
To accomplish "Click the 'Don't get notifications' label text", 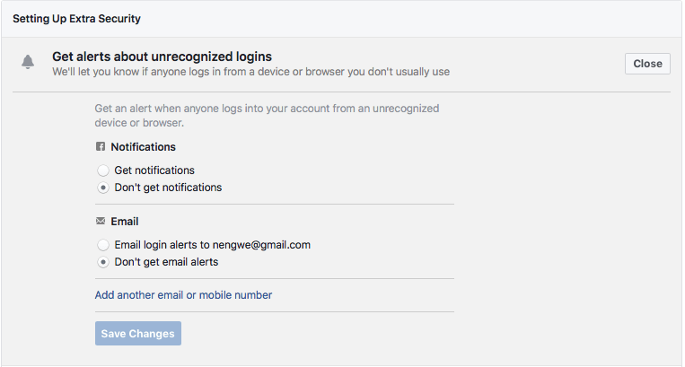I will tap(168, 188).
